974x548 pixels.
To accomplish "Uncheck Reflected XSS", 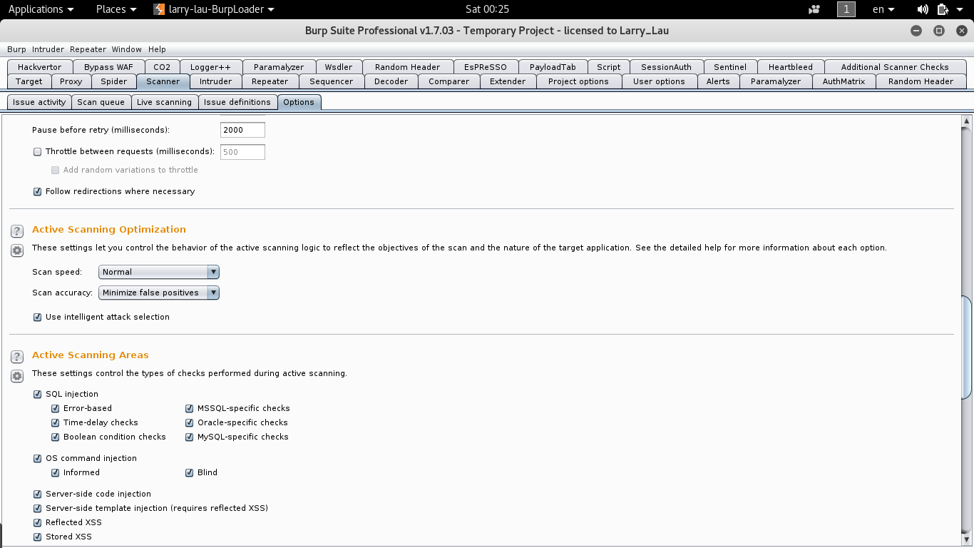I will pyautogui.click(x=38, y=523).
